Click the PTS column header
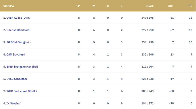This screenshot has height=109, width=196. pos(190,6)
